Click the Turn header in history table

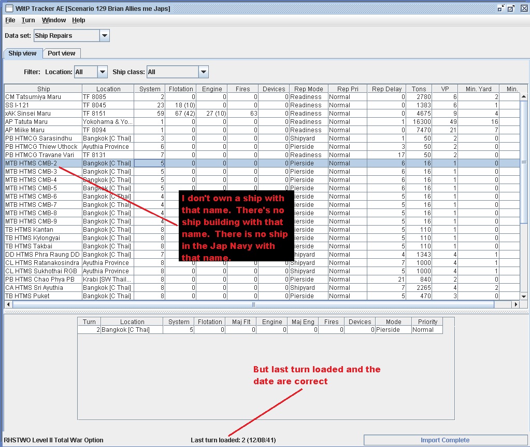tap(89, 322)
